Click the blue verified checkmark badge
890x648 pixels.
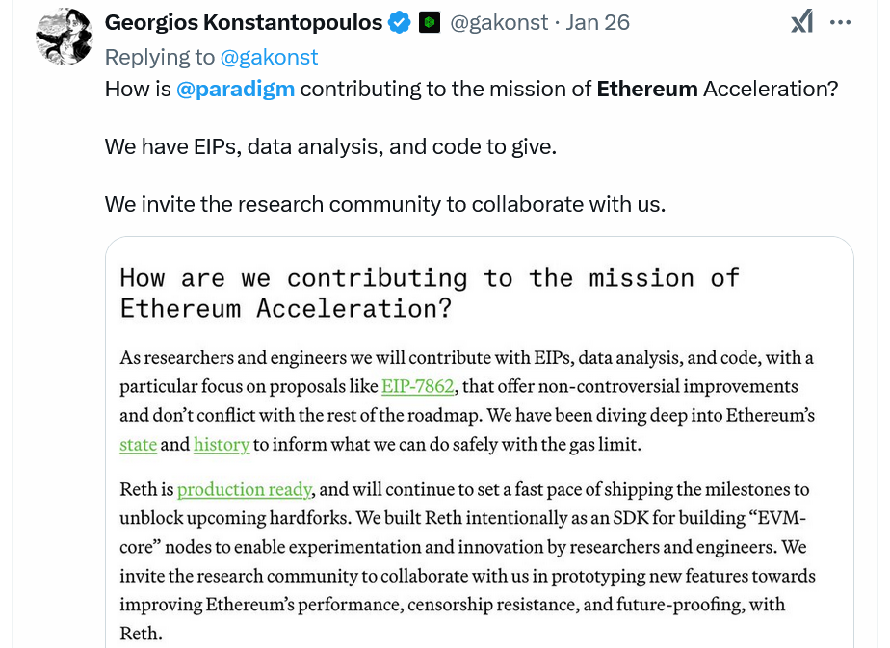click(400, 23)
